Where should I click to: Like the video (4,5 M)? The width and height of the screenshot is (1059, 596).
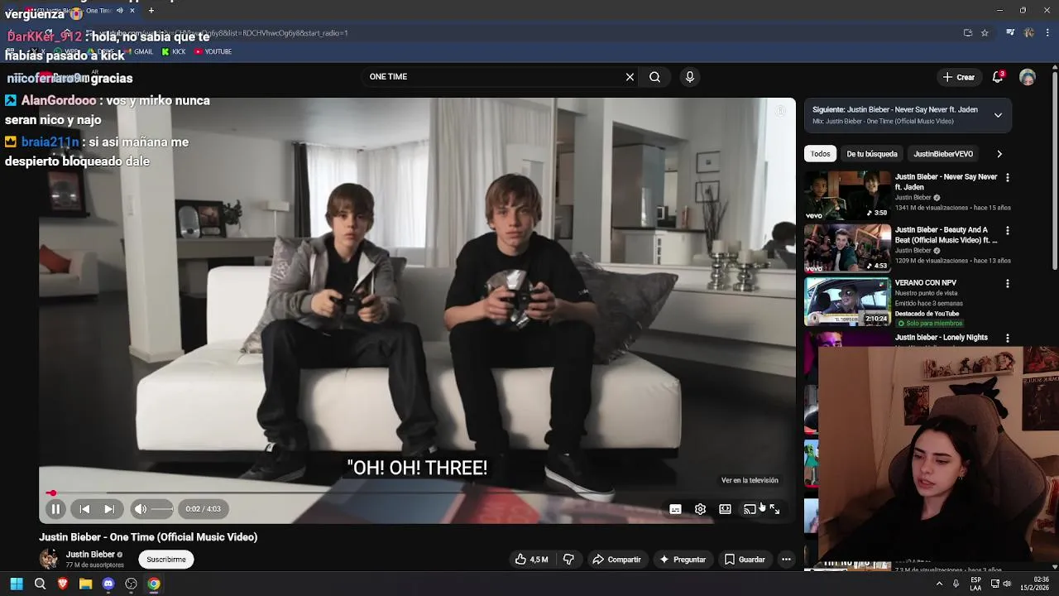tap(531, 560)
